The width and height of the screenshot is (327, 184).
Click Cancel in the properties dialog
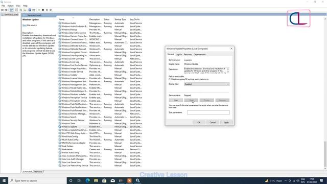click(213, 123)
